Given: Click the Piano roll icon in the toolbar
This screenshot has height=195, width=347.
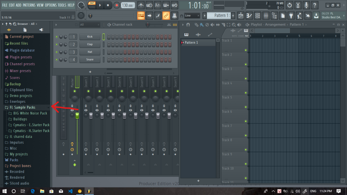Looking at the screenshot, I should point(249,16).
